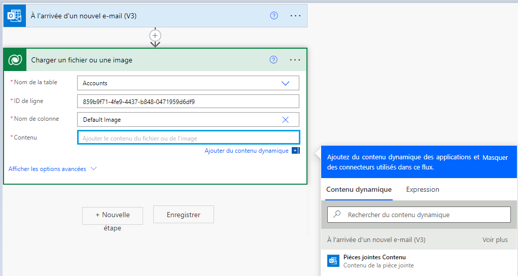Click the Outlook icon on the email trigger
Image resolution: width=518 pixels, height=276 pixels.
pos(15,16)
